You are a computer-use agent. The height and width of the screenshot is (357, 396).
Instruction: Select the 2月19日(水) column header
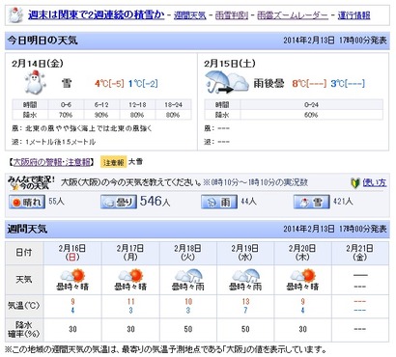pyautogui.click(x=245, y=253)
